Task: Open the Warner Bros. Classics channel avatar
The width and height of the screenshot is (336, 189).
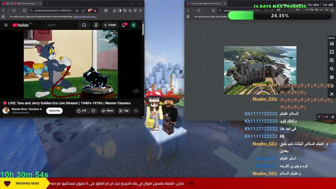Action: 6,111
